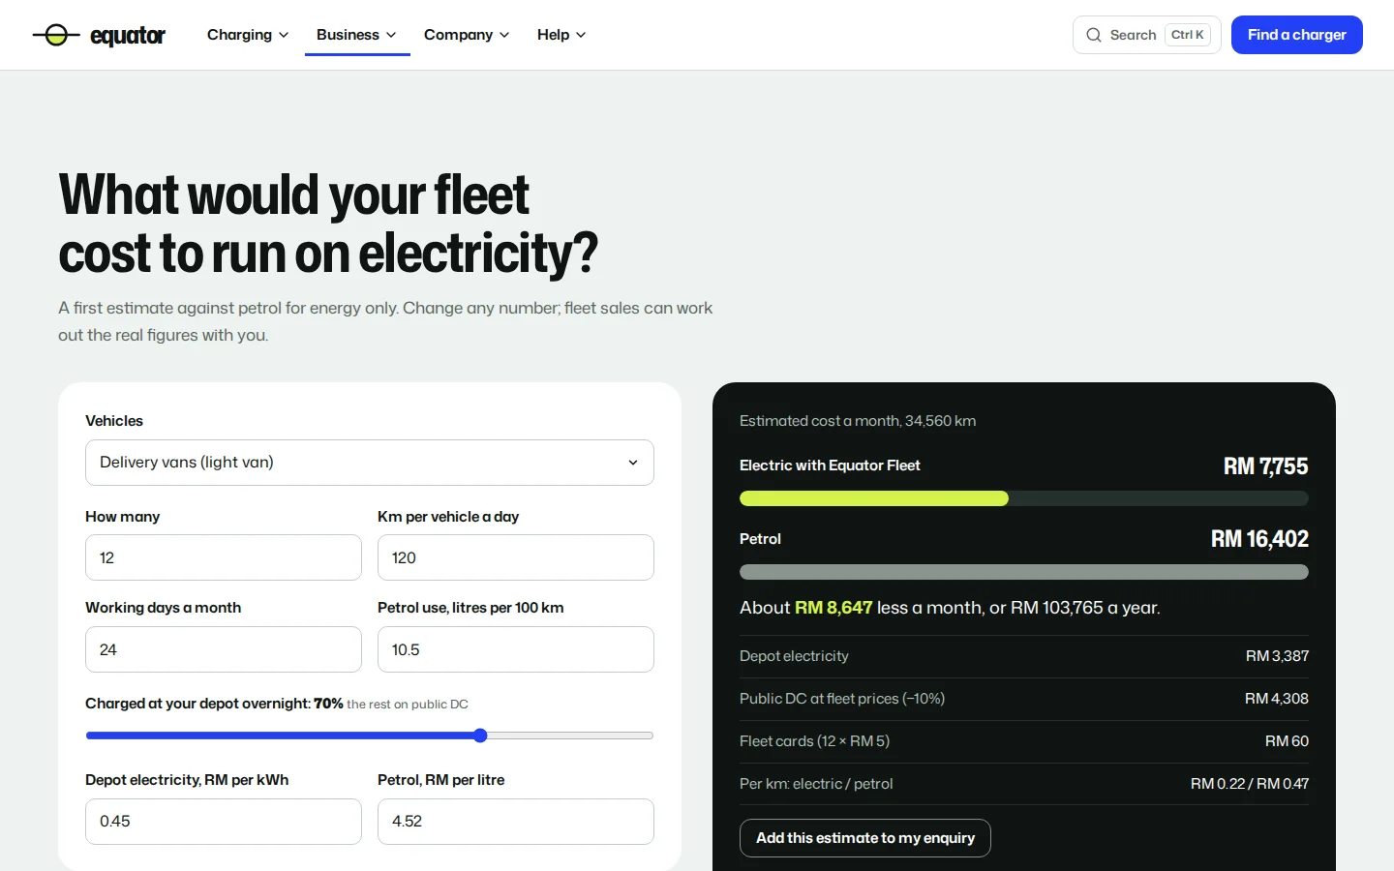Open the Company menu
Screen dimensions: 1394x871
[467, 35]
